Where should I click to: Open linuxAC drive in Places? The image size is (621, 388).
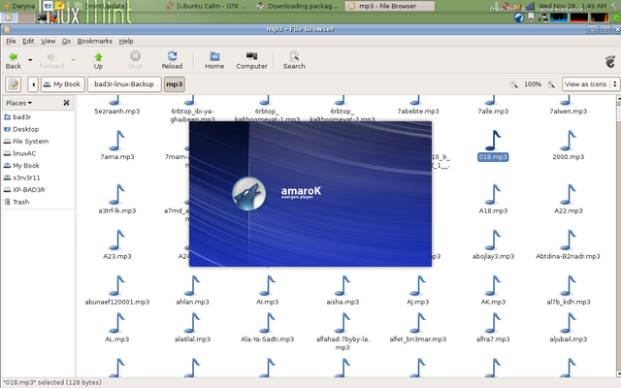tap(19, 153)
